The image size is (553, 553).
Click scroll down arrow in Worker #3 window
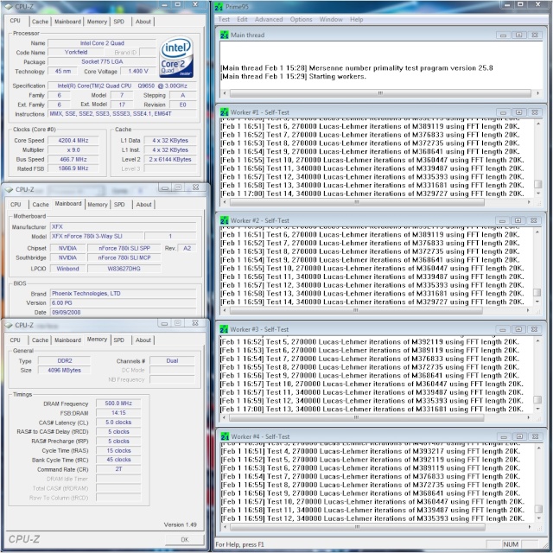[537, 409]
